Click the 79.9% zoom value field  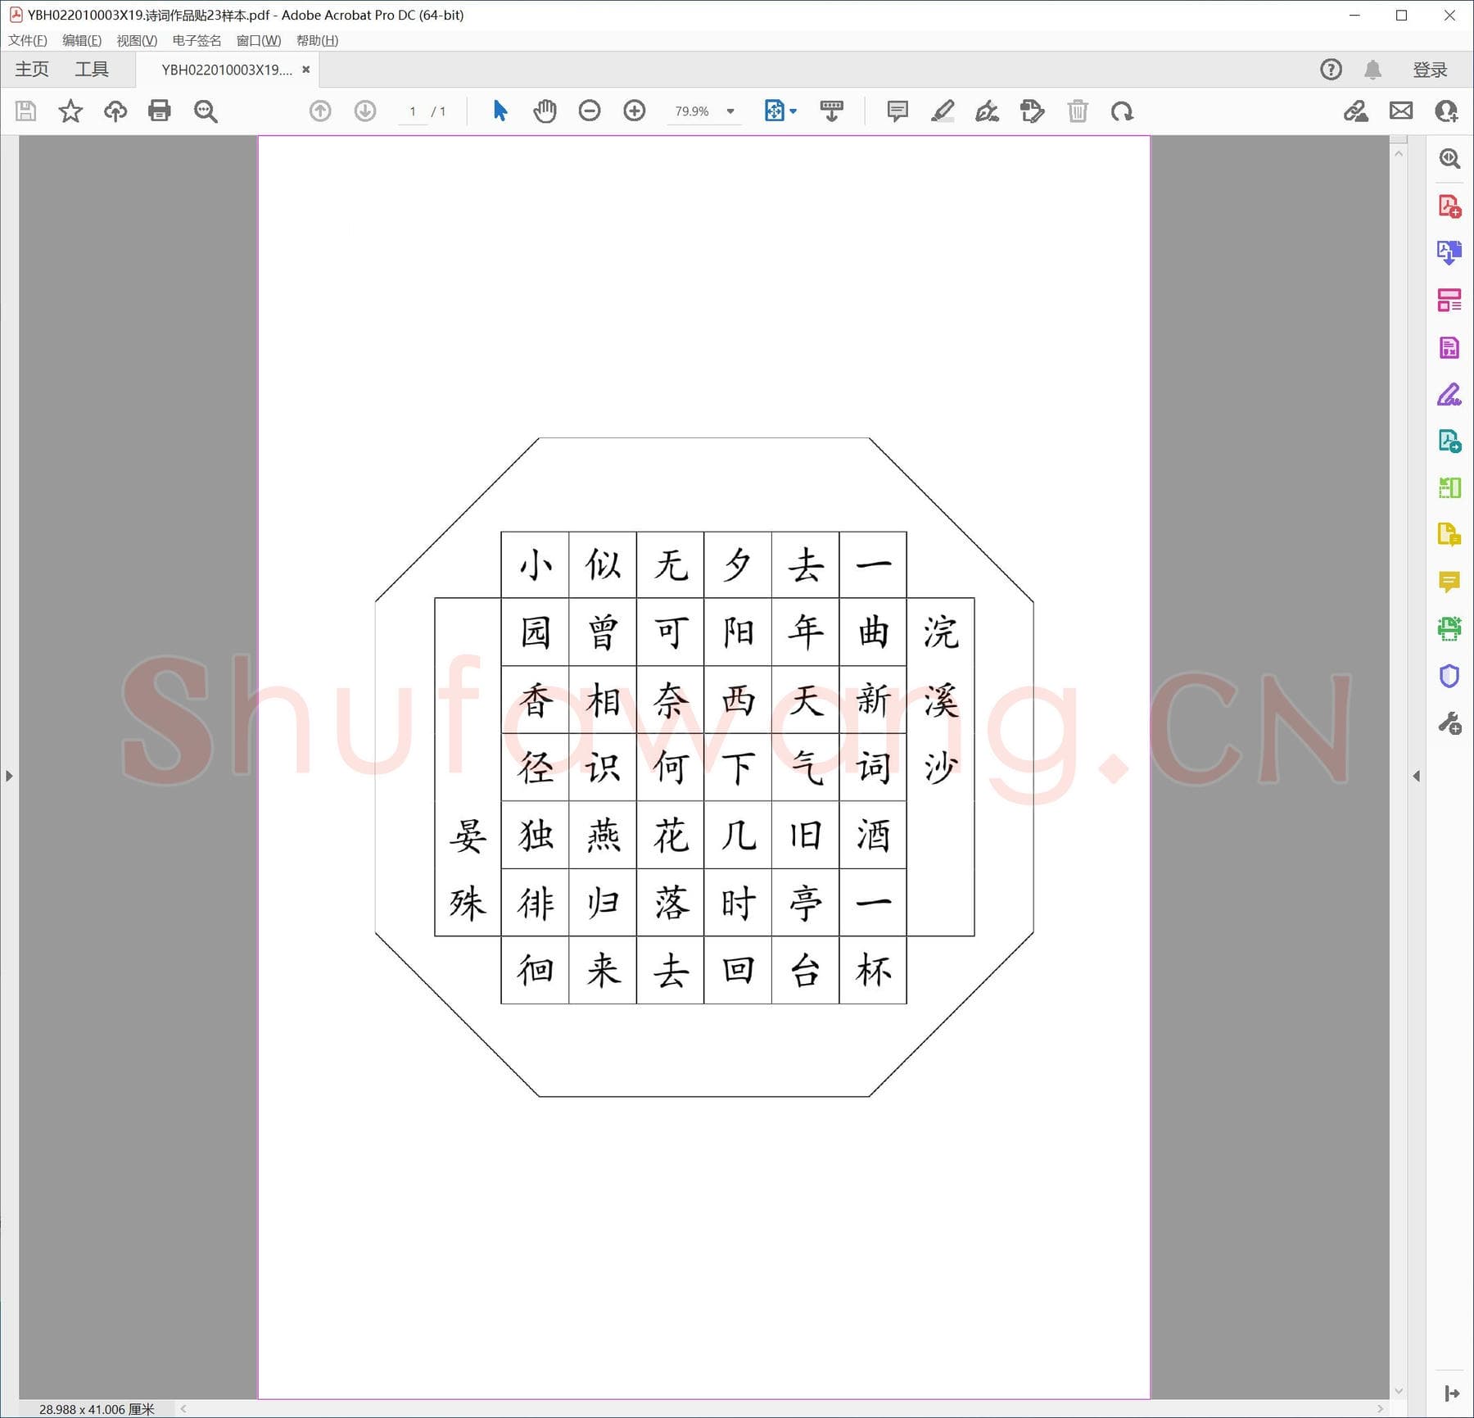point(692,111)
